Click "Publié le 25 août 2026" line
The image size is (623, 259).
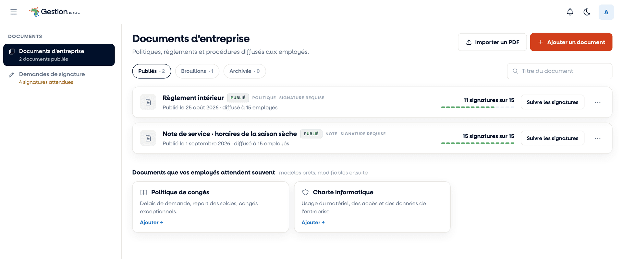click(220, 107)
